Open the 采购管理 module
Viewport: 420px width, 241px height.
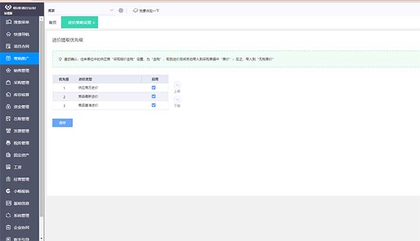(x=17, y=82)
